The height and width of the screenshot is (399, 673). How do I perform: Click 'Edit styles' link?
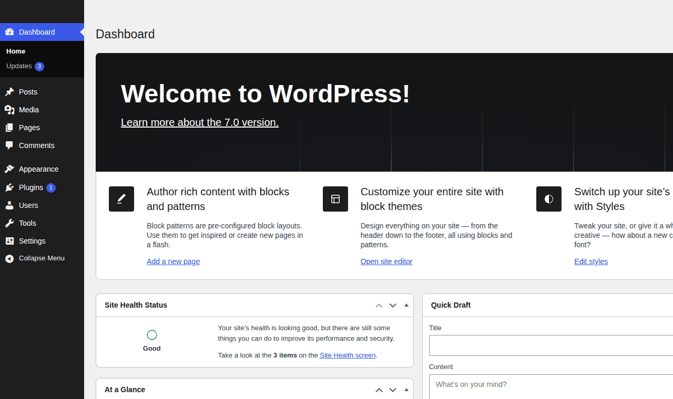[x=591, y=261]
